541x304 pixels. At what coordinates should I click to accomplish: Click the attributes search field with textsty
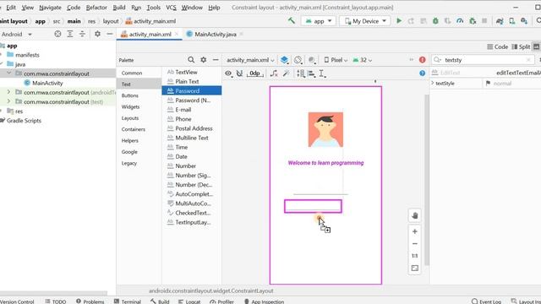click(483, 60)
